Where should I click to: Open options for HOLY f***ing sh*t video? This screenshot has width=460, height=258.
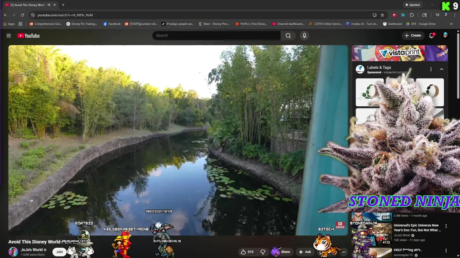[446, 250]
